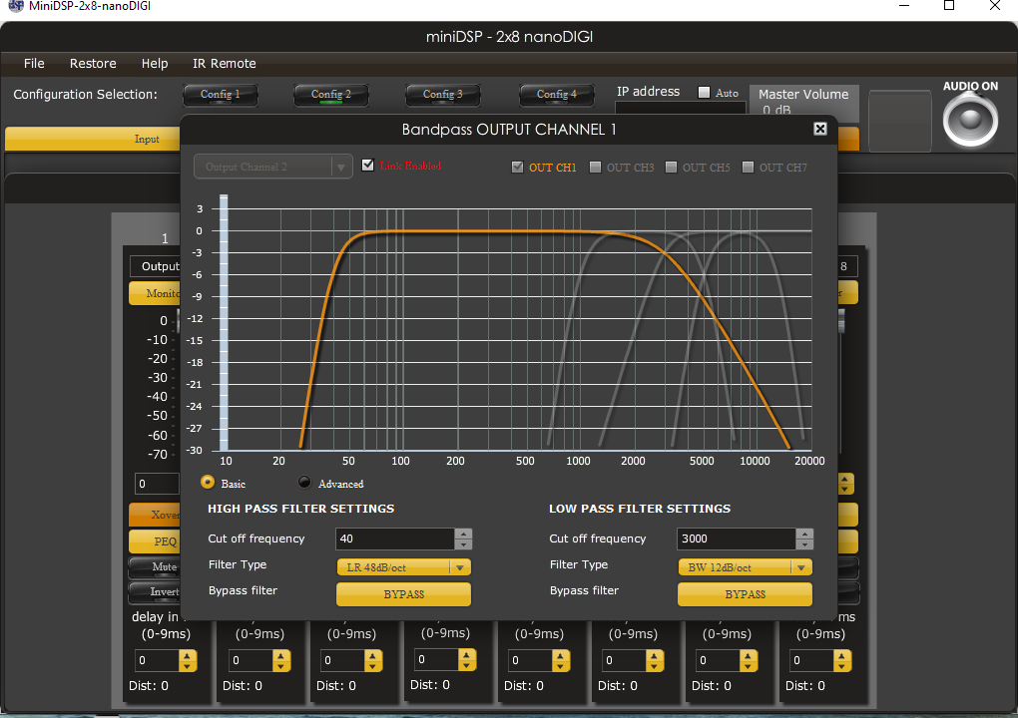The image size is (1018, 718).
Task: Click the low pass BYPASS button
Action: (746, 594)
